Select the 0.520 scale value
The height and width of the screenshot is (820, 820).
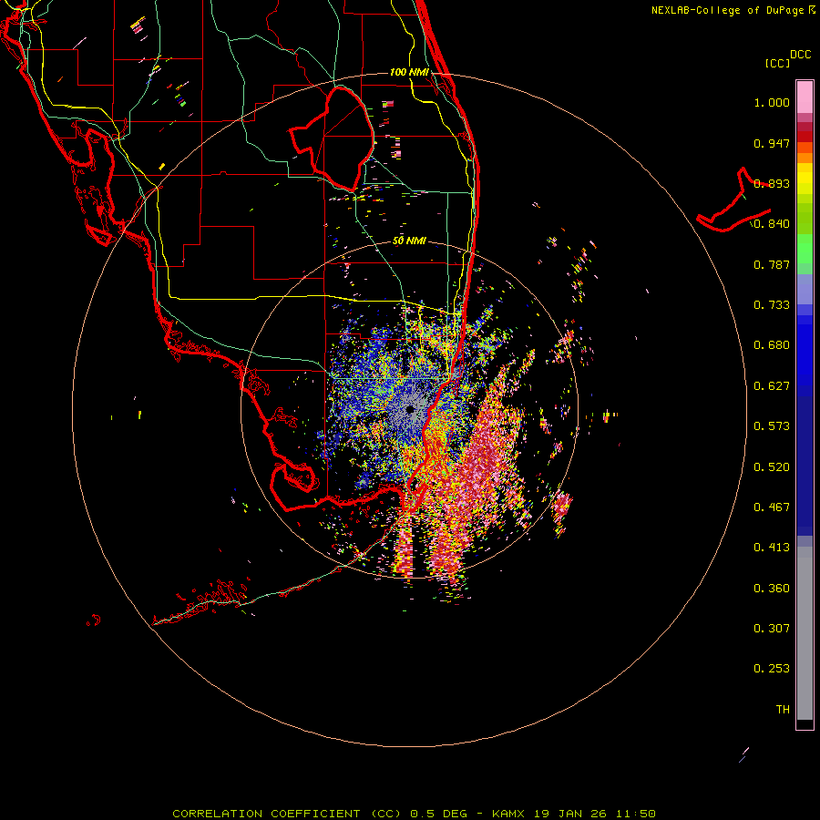[x=772, y=467]
